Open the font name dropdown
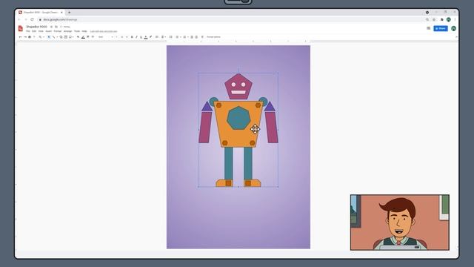Viewport: 474px width, 267px height. click(105, 37)
